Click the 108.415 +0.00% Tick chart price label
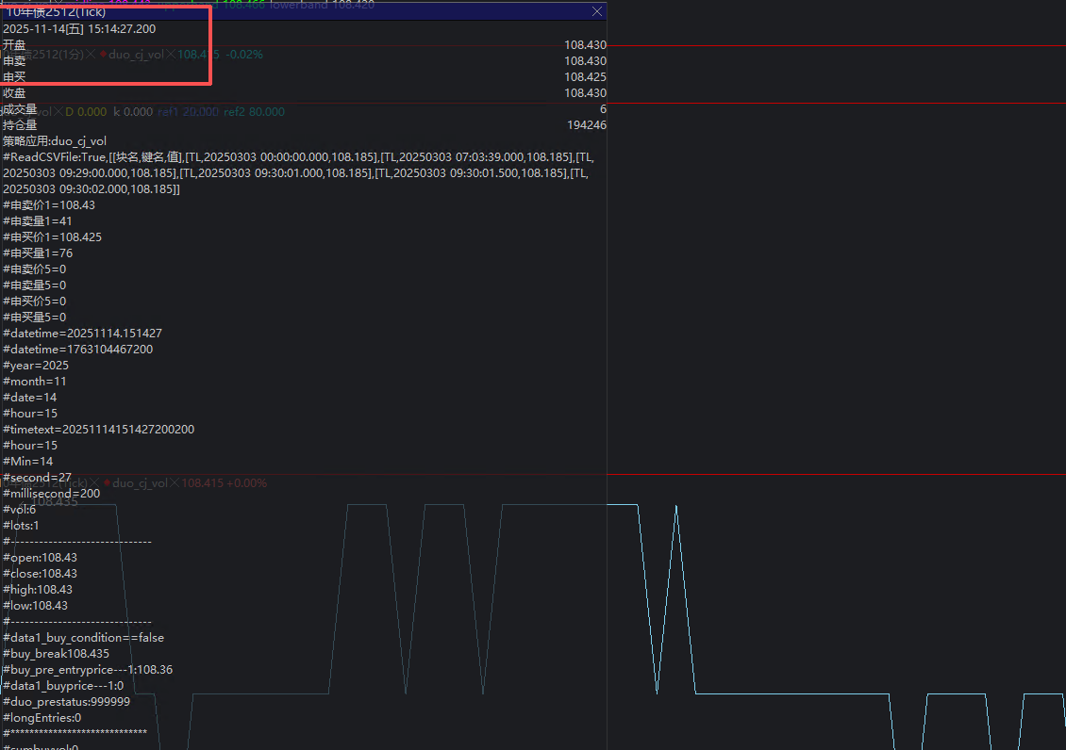The height and width of the screenshot is (750, 1066). 224,482
